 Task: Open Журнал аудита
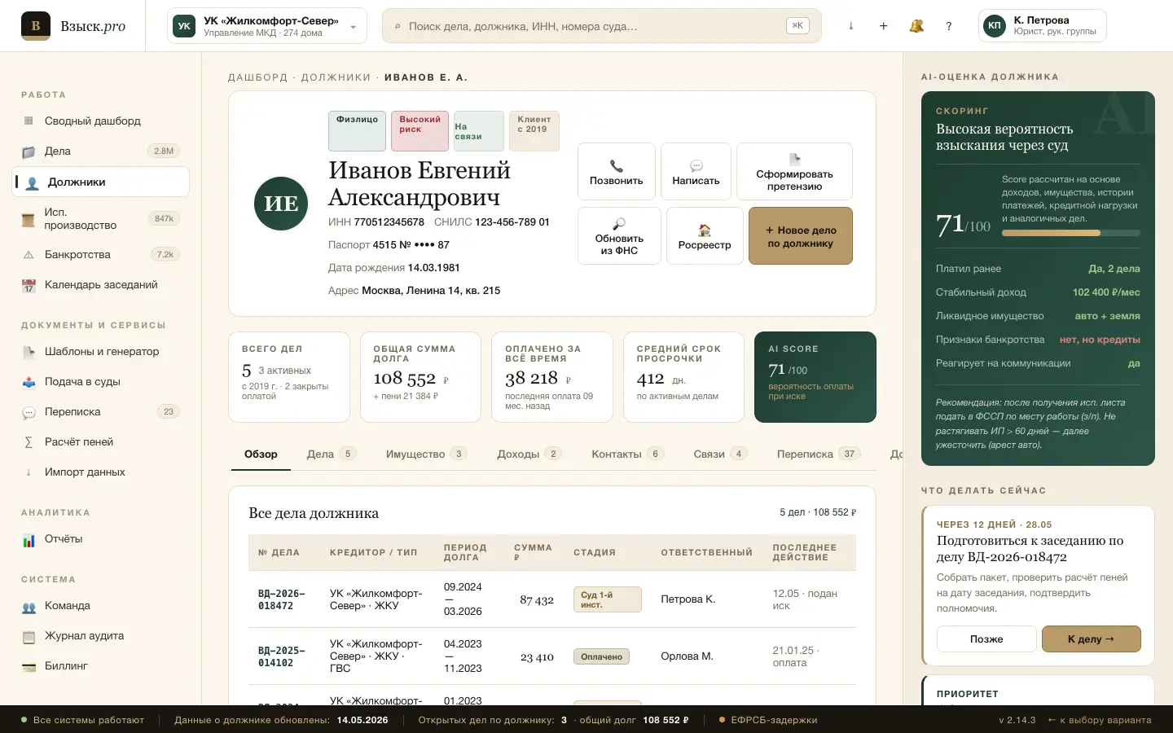tap(101, 635)
